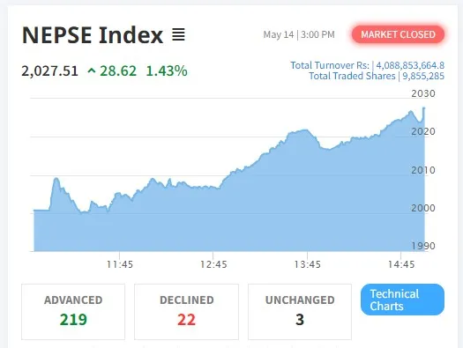The image size is (463, 348).
Task: Click the 2000 price axis label
Action: tap(423, 208)
